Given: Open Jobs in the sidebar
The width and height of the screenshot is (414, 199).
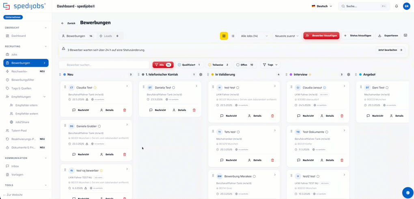Looking at the screenshot, I should [26, 55].
